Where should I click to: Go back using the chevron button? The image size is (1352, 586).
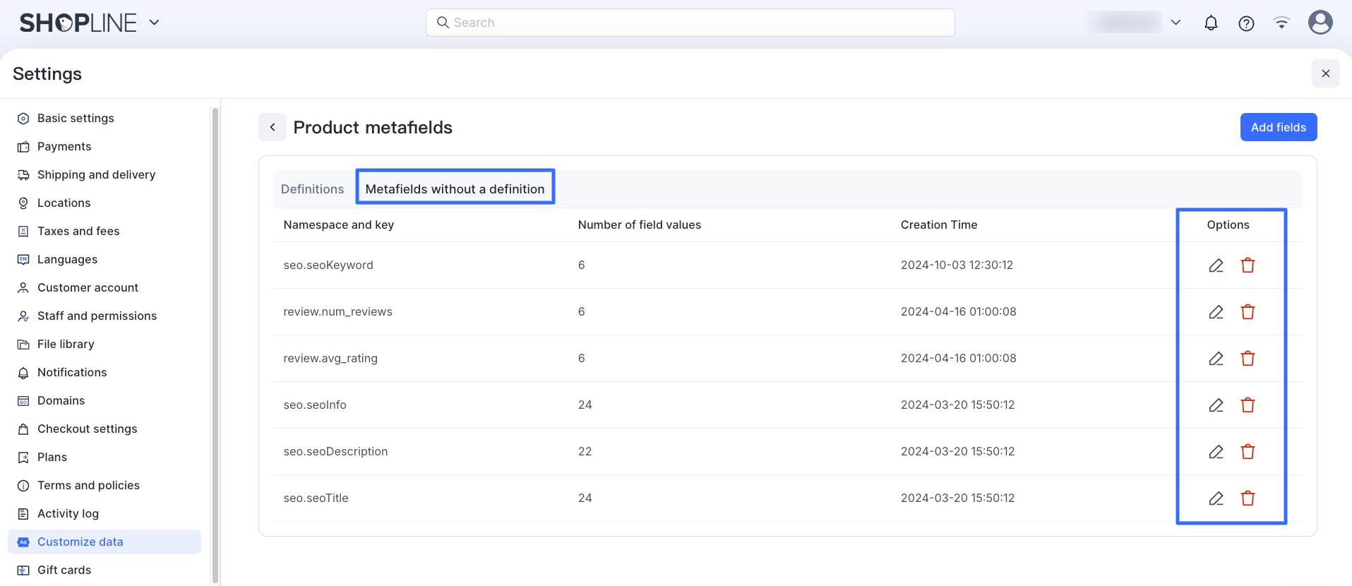pos(273,127)
